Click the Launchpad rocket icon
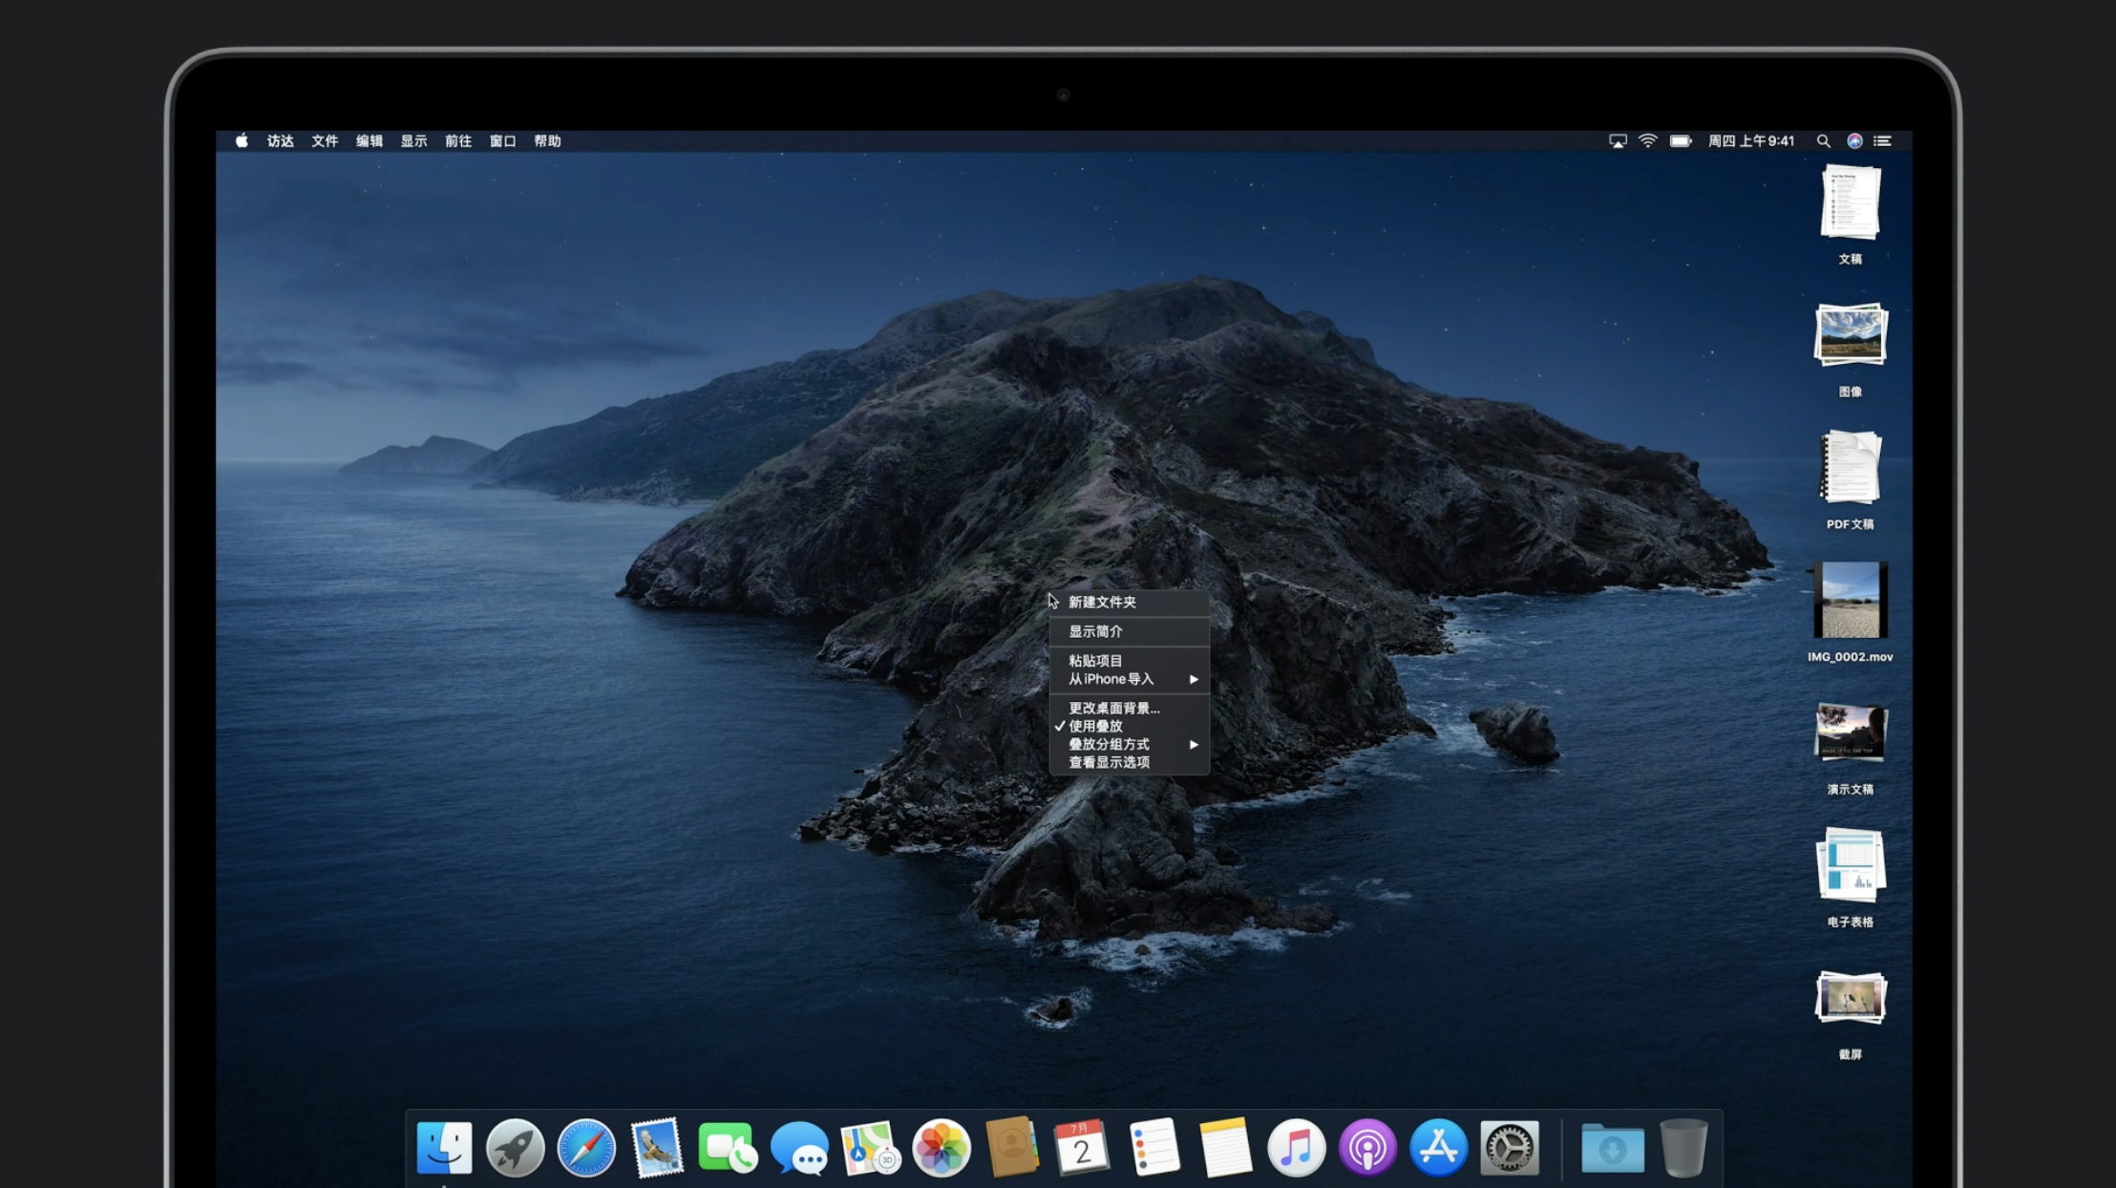 pos(516,1147)
